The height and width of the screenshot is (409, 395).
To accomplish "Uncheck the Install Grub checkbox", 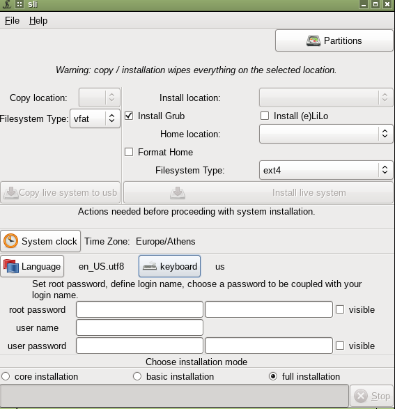I will pos(129,116).
